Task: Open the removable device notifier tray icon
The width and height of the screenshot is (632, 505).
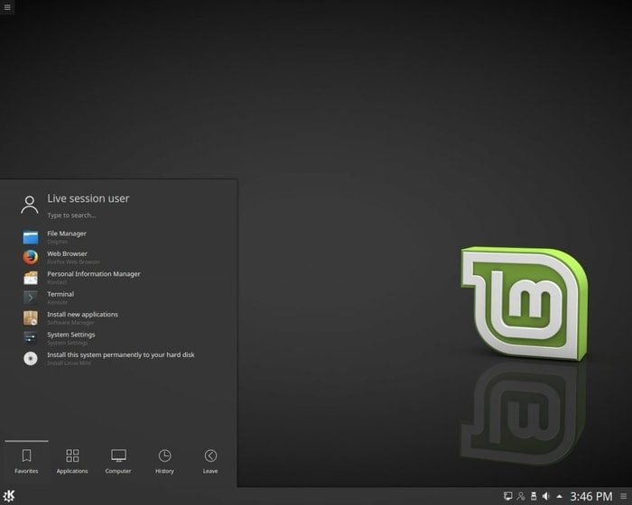Action: tap(534, 496)
